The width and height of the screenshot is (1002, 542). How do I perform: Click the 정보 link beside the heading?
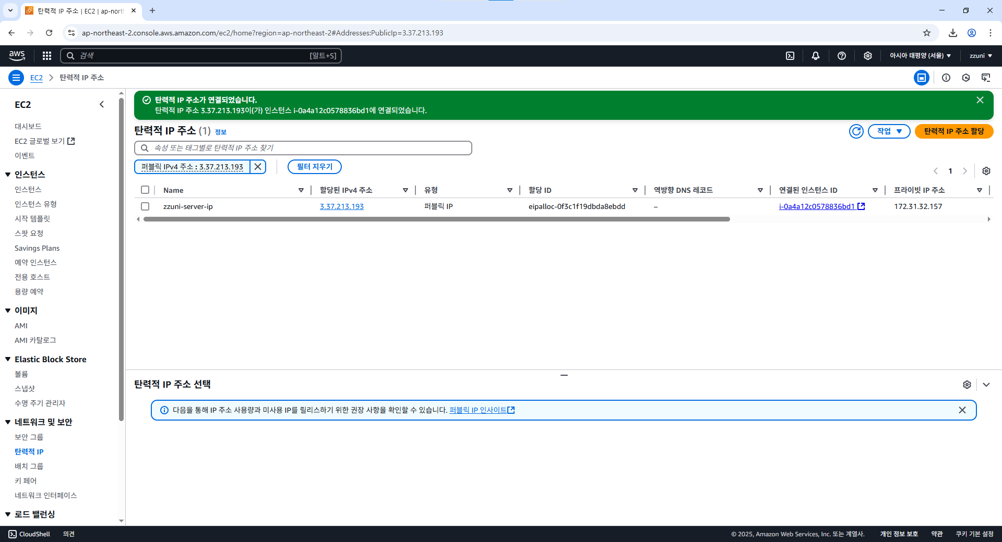click(x=221, y=132)
